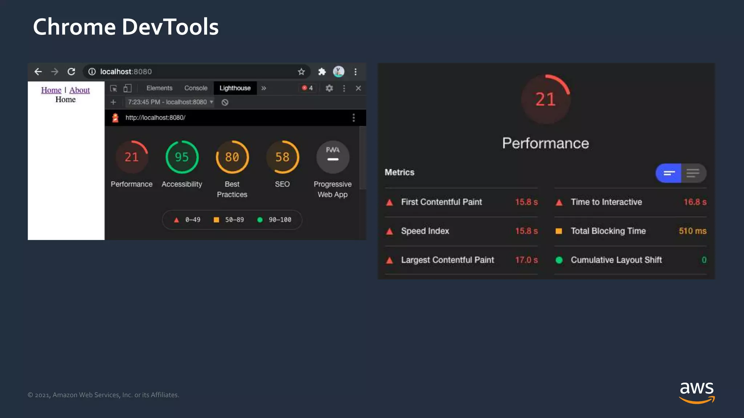
Task: Click the large Performance gauge showing 21
Action: click(x=546, y=99)
